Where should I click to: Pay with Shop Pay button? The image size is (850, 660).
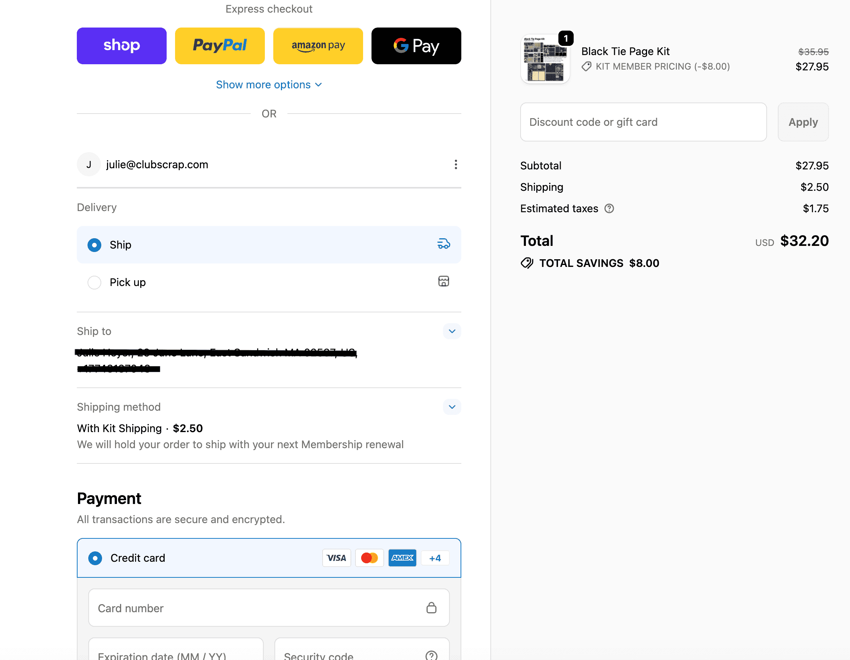click(x=122, y=46)
